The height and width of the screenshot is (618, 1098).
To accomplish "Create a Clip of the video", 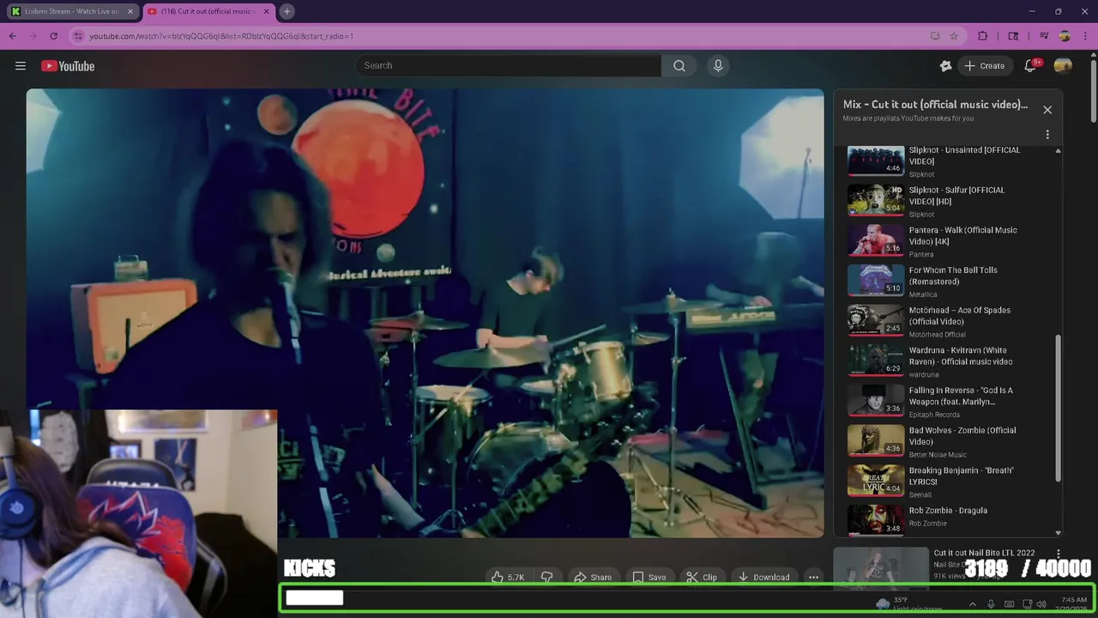I will (702, 577).
